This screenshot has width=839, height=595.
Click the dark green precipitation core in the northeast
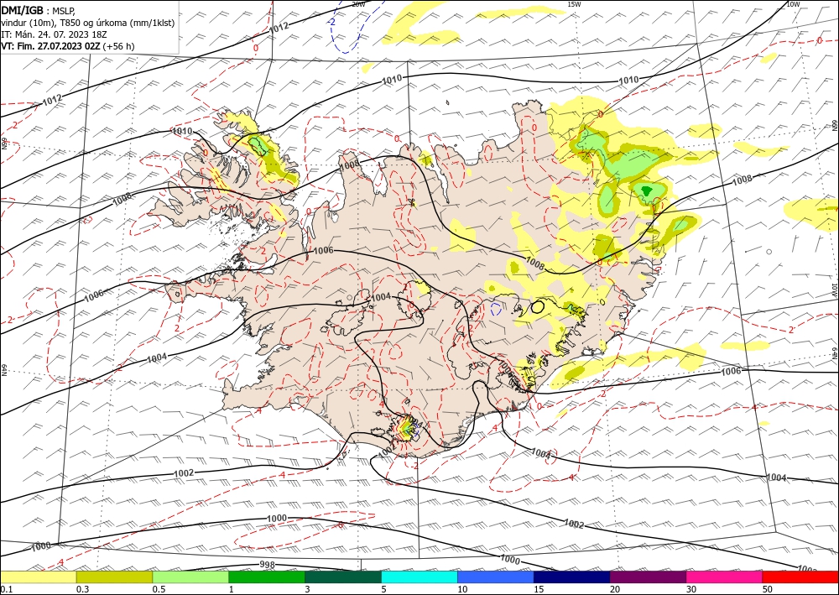coord(646,190)
